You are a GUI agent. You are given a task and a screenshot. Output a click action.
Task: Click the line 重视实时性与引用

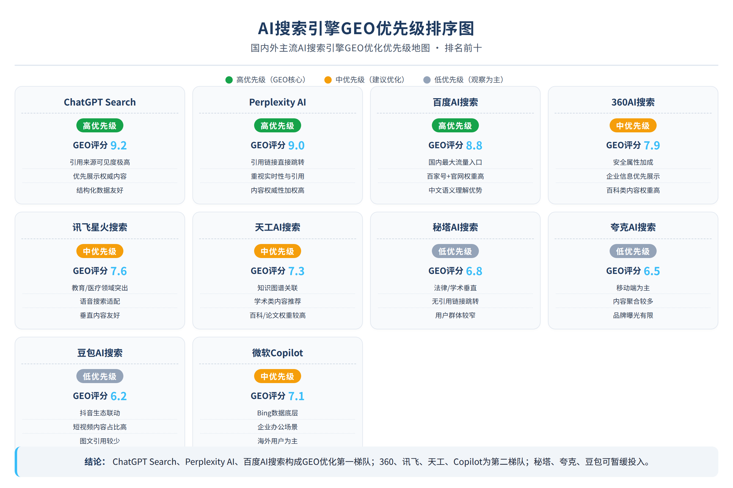pos(277,176)
